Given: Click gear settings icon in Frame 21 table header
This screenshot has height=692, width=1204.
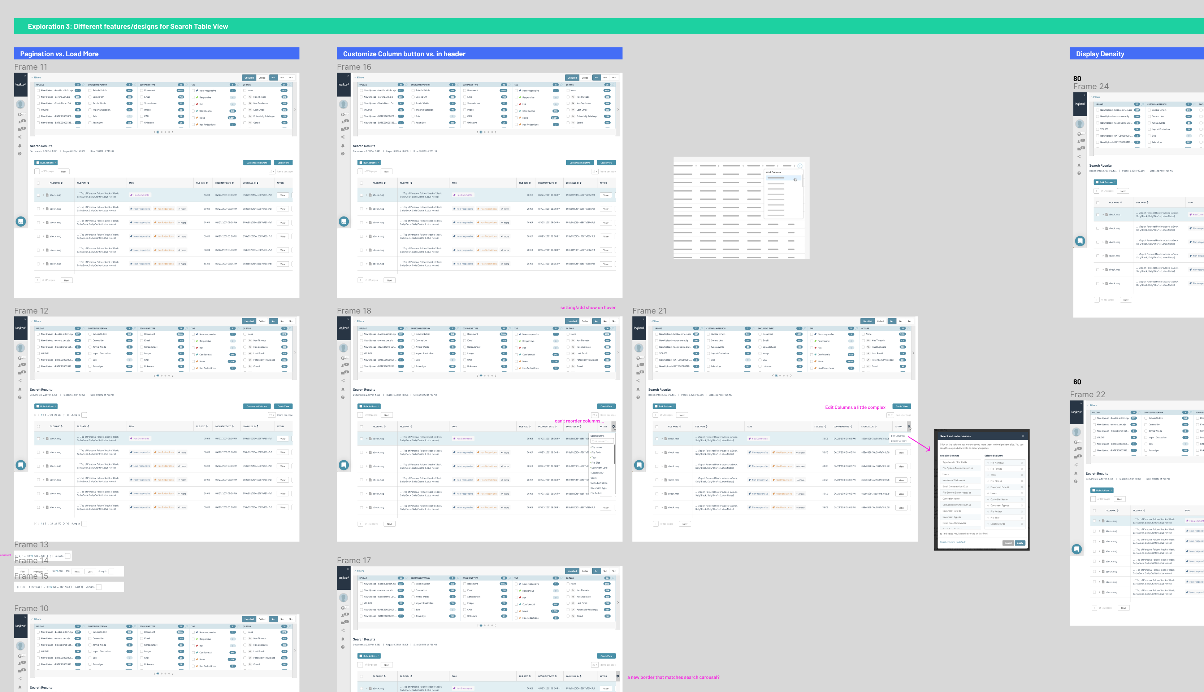Looking at the screenshot, I should tap(909, 426).
